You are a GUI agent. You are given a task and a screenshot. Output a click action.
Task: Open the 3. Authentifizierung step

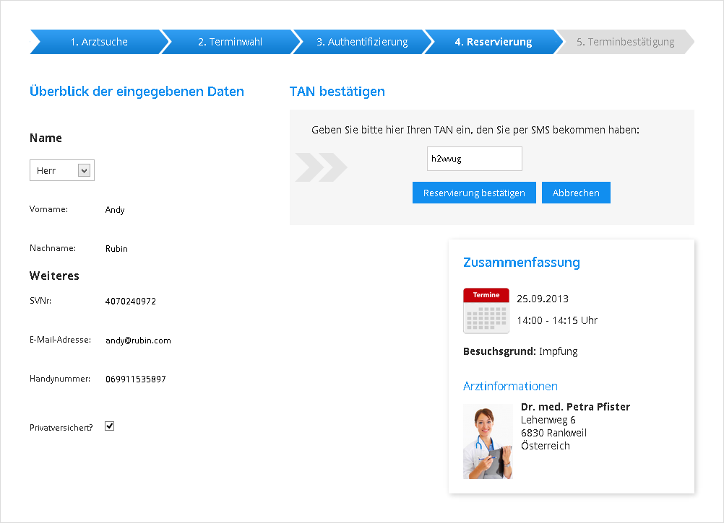coord(361,42)
